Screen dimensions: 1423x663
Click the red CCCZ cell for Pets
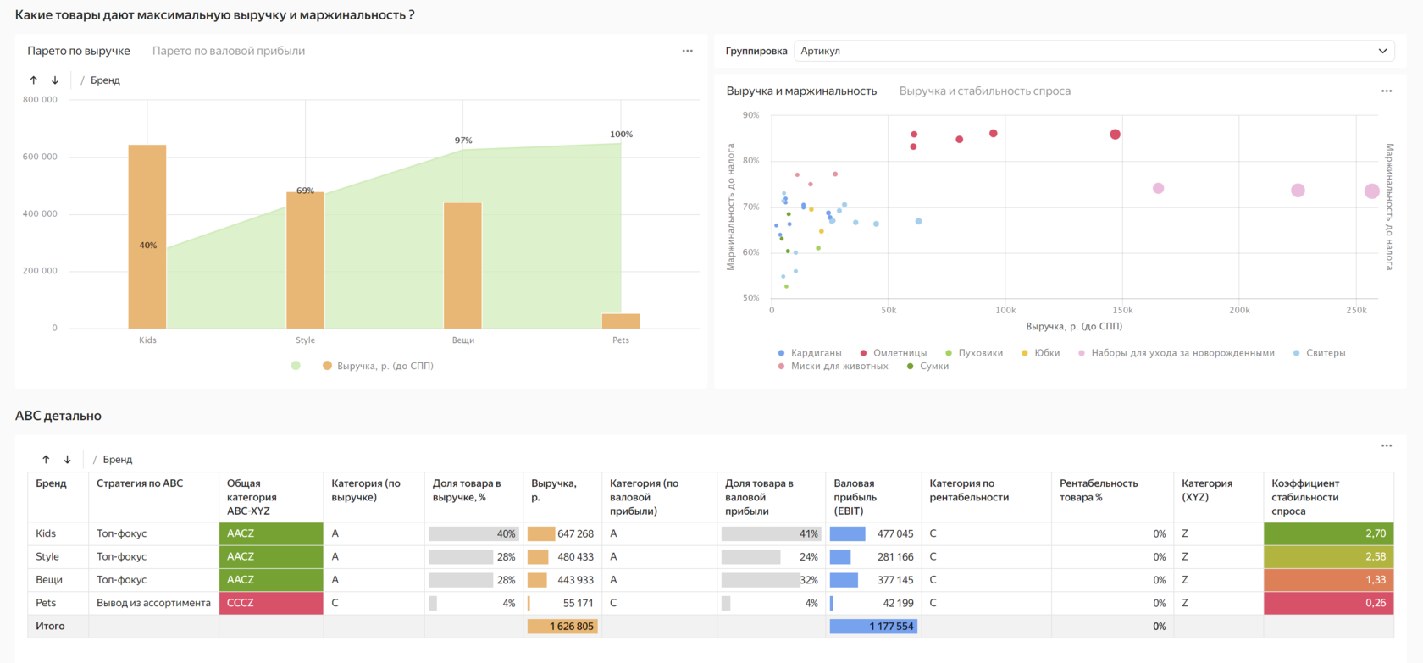point(271,603)
